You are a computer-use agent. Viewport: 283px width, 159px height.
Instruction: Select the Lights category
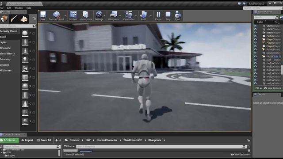3,42
